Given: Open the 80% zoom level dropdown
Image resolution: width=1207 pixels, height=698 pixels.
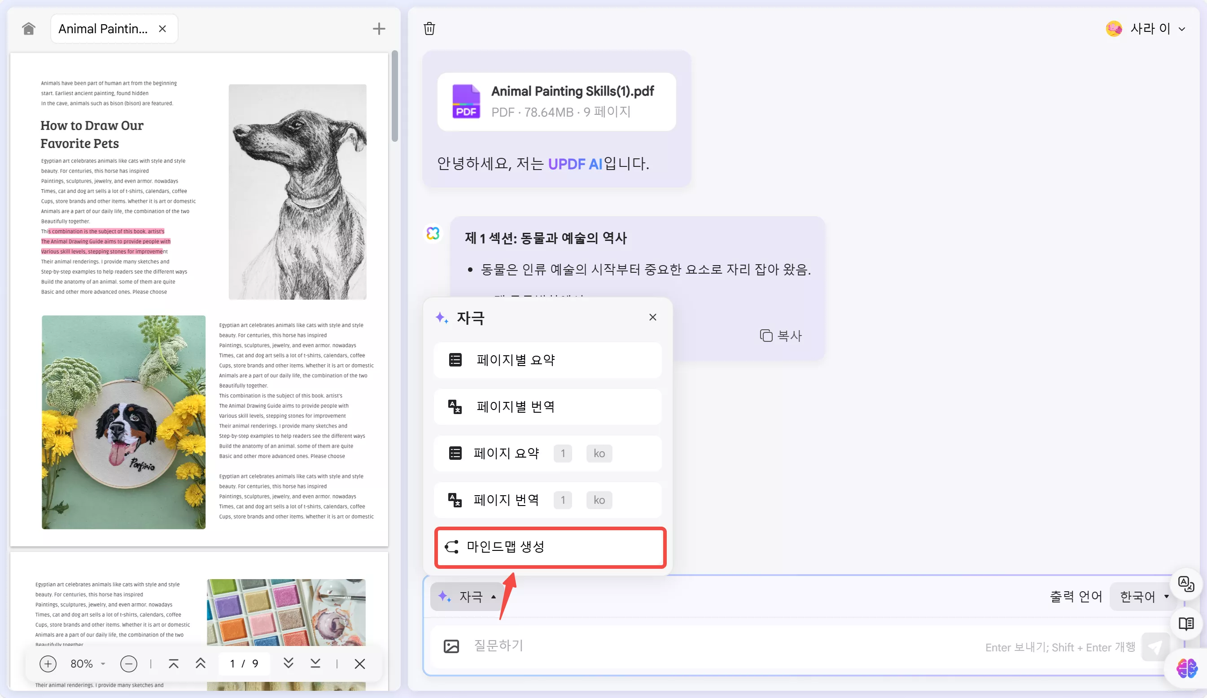Looking at the screenshot, I should pos(87,663).
